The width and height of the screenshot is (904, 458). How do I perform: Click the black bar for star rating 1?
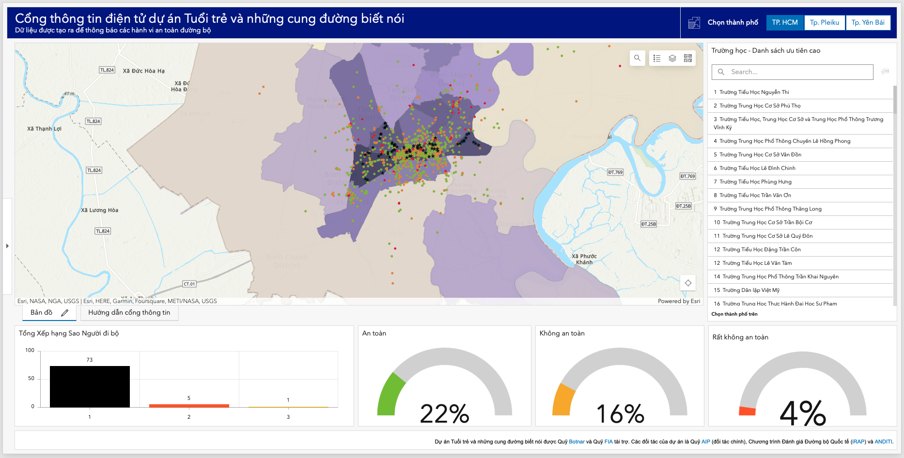(x=90, y=386)
